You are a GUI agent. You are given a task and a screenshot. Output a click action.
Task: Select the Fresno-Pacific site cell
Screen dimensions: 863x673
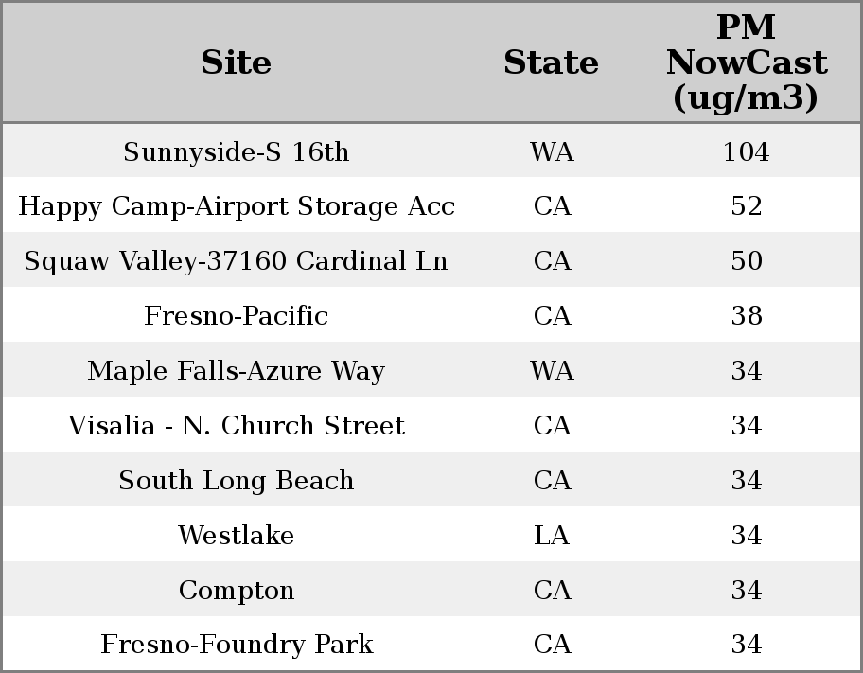(x=237, y=315)
